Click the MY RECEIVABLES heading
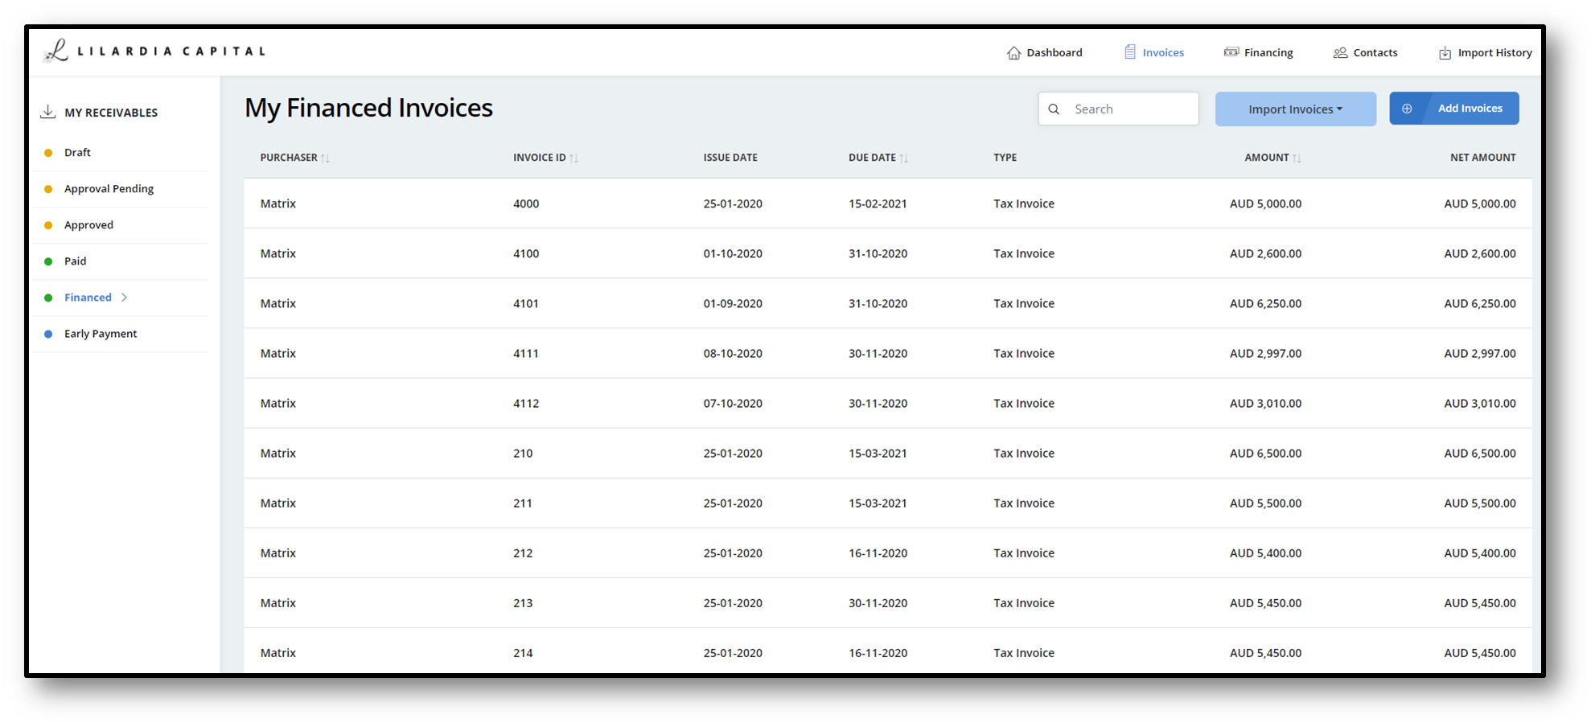The height and width of the screenshot is (727, 1595). coord(111,113)
